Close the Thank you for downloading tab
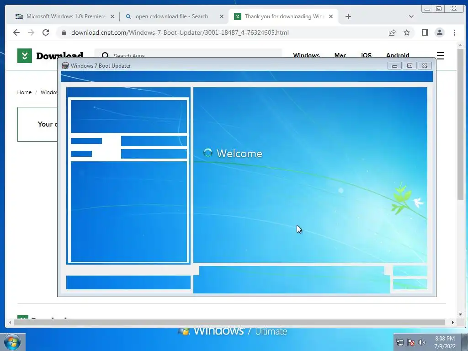 click(x=331, y=17)
